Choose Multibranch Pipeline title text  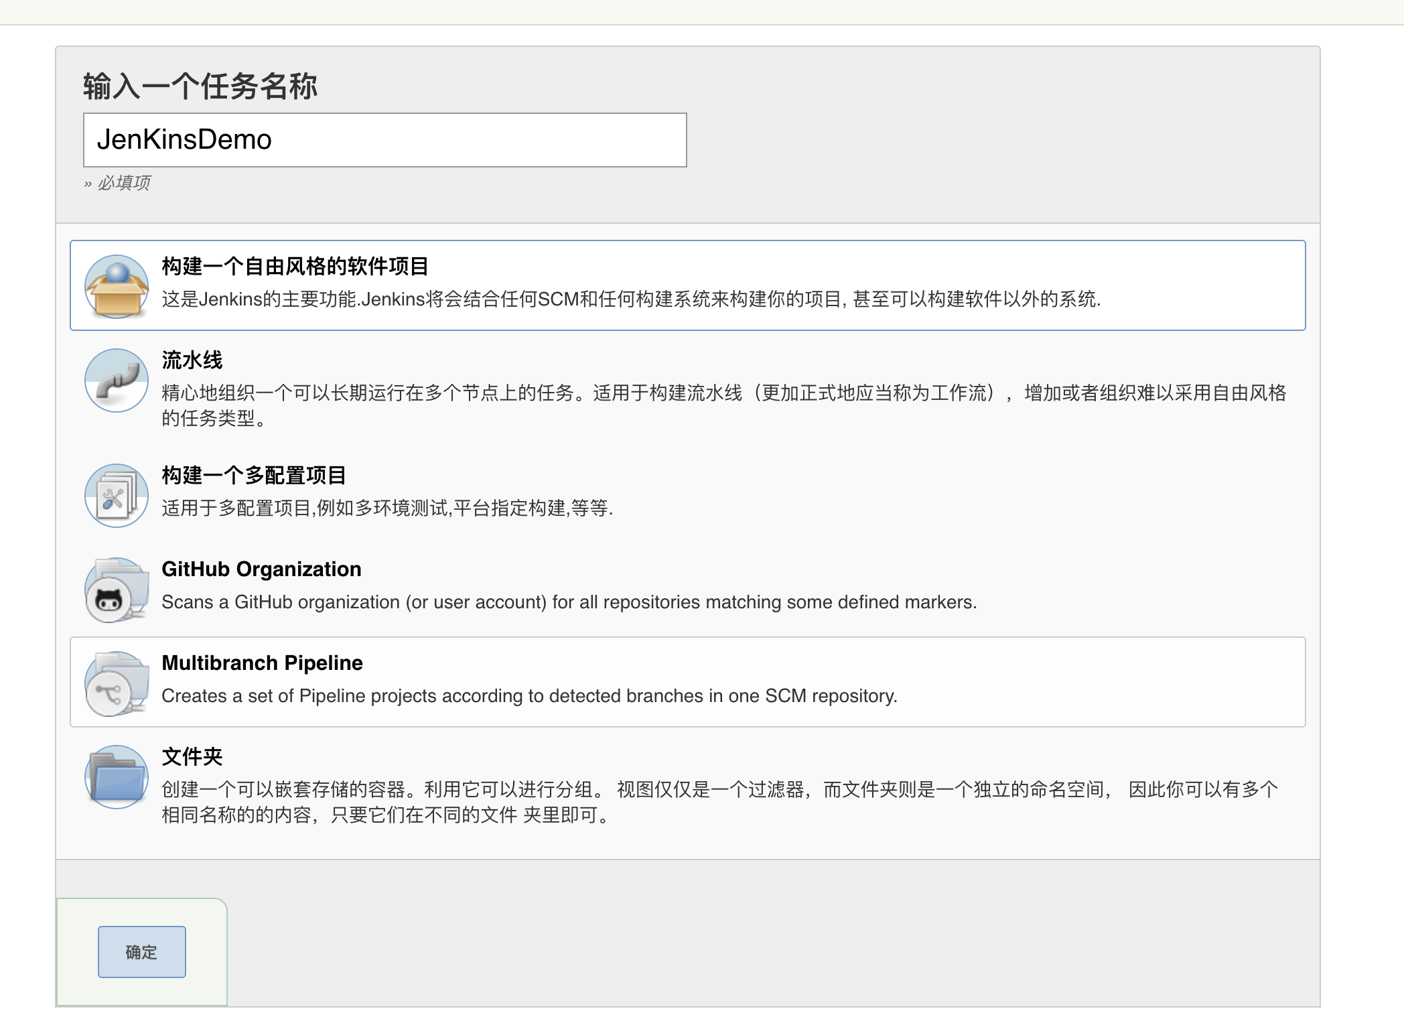click(x=262, y=663)
